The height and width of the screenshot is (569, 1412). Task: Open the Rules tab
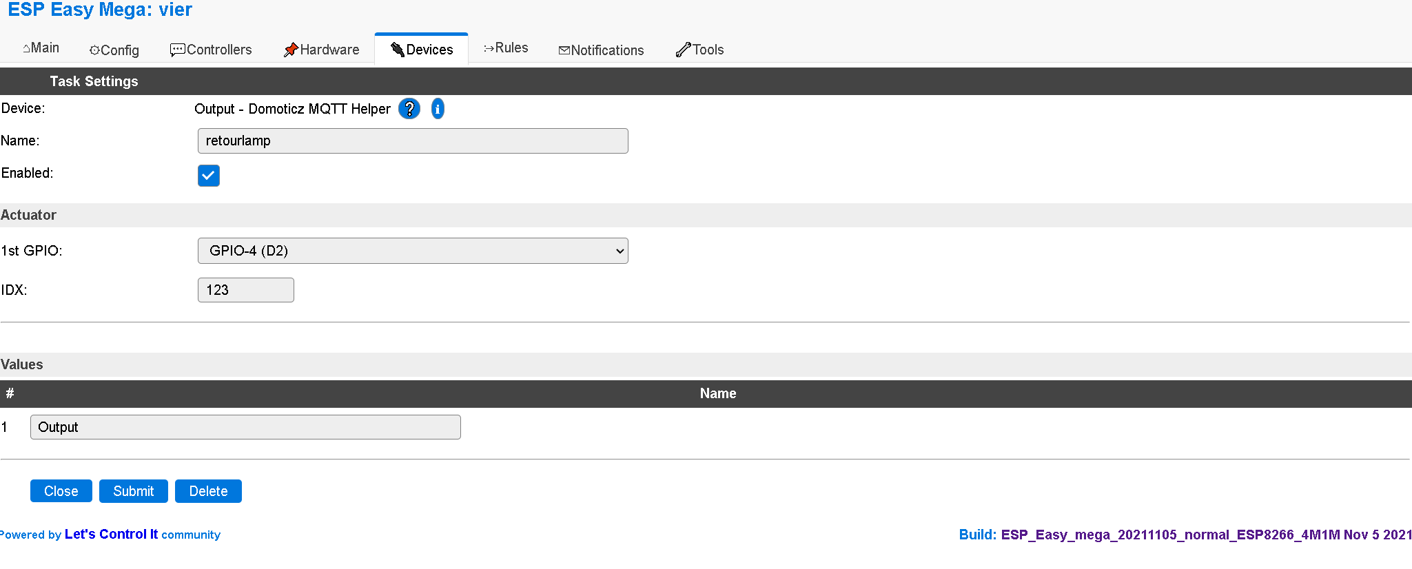506,48
